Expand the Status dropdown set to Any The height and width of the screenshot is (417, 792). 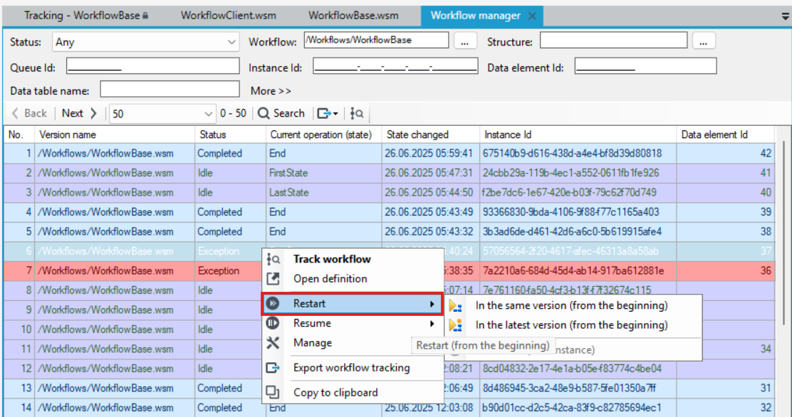(x=145, y=42)
